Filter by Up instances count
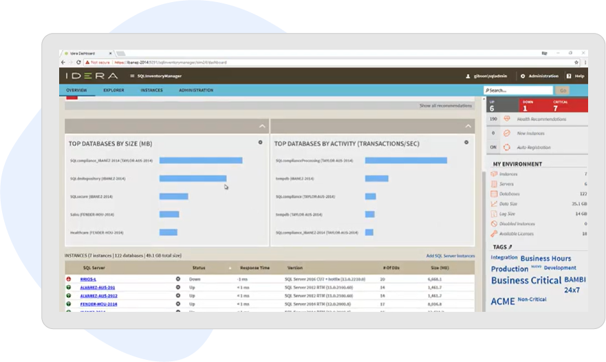Viewport: 606px width, 362px height. [502, 105]
